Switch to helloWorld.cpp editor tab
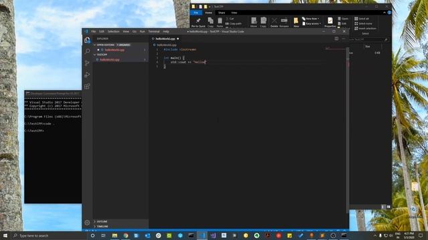 click(165, 39)
